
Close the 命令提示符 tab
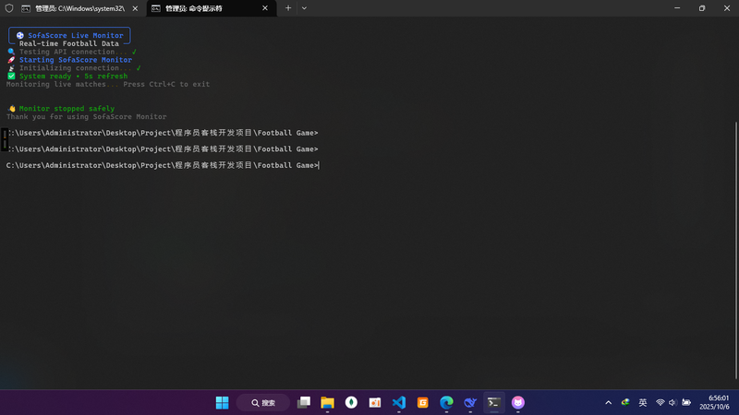265,8
